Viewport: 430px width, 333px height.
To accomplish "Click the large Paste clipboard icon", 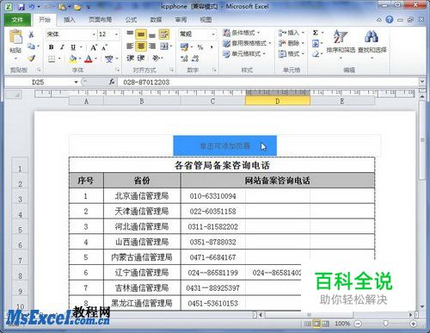I will click(x=15, y=37).
